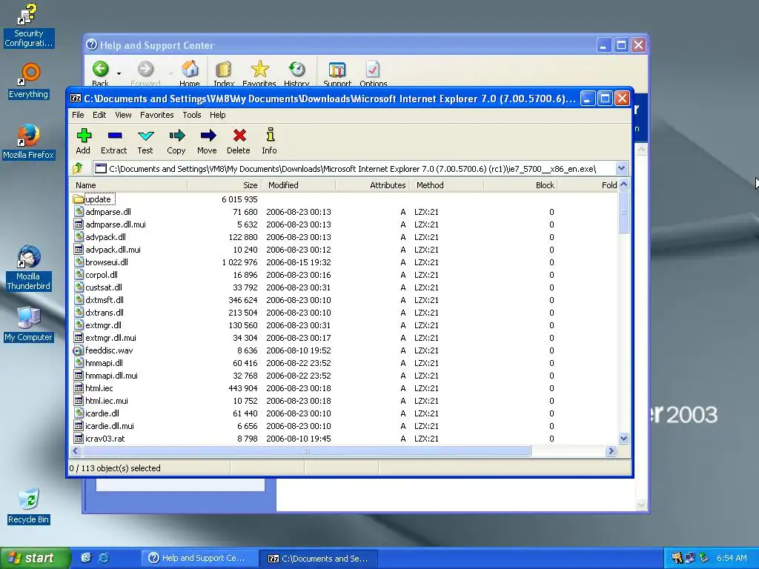Click the Start button

point(34,558)
